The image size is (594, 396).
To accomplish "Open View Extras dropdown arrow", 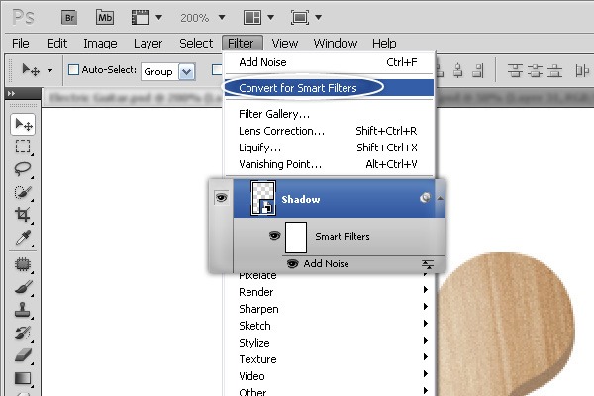I will pos(159,18).
